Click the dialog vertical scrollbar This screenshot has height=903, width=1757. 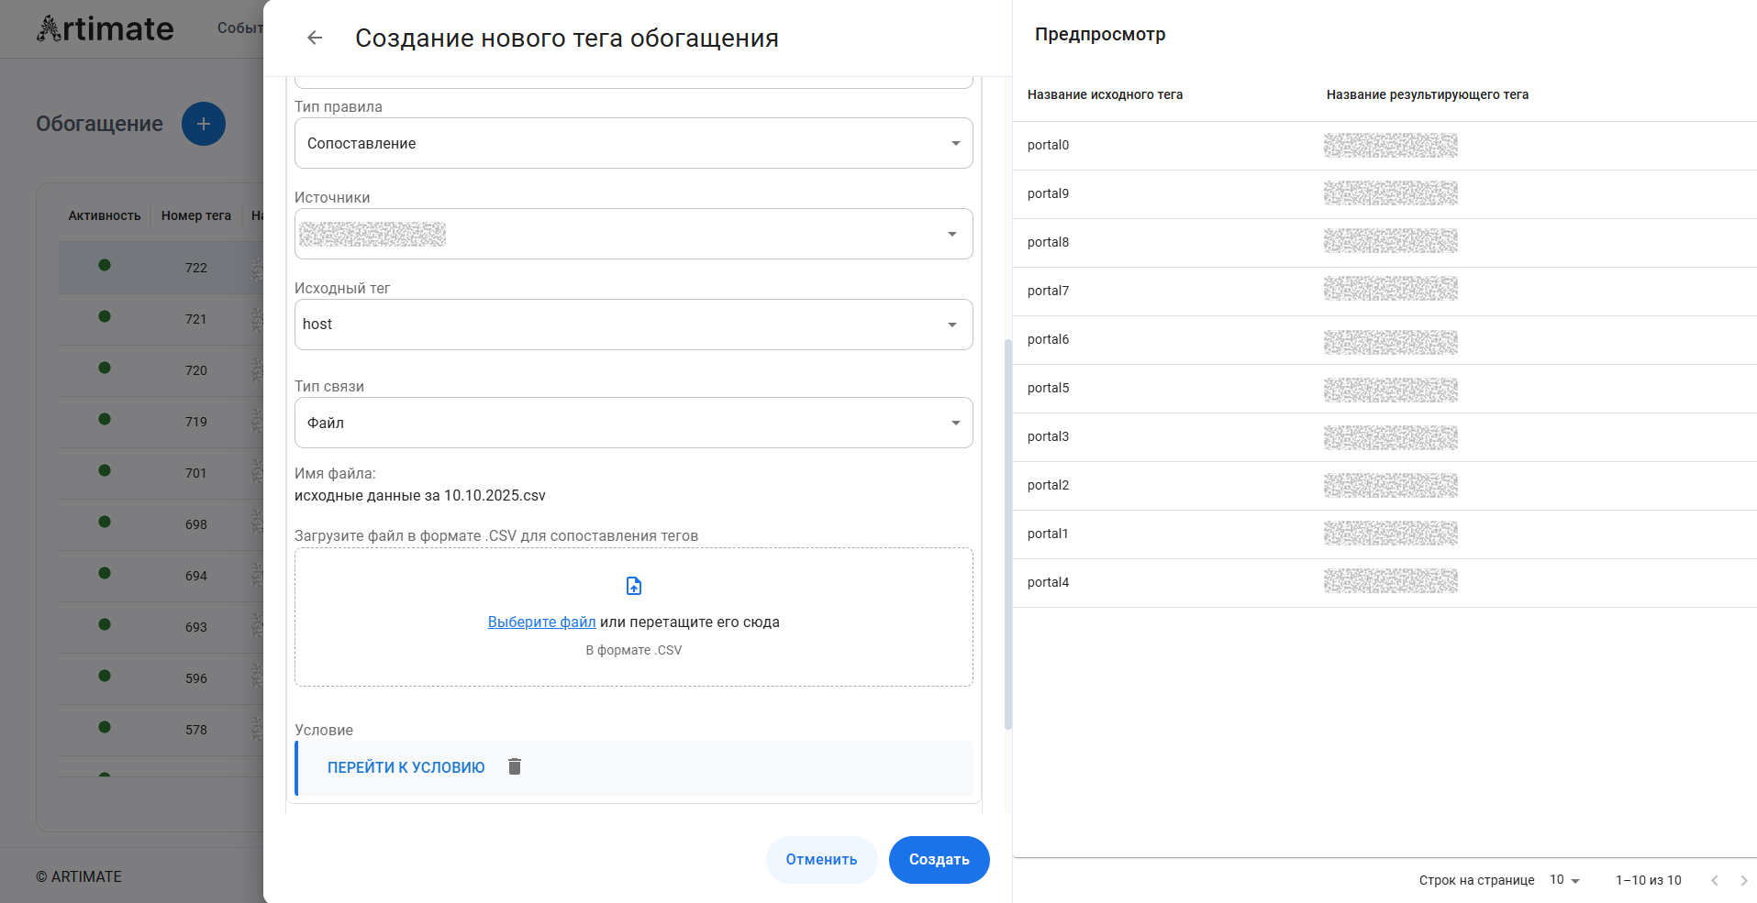(1007, 532)
